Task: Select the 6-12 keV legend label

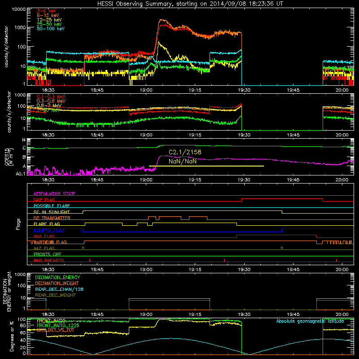Action: (x=48, y=15)
